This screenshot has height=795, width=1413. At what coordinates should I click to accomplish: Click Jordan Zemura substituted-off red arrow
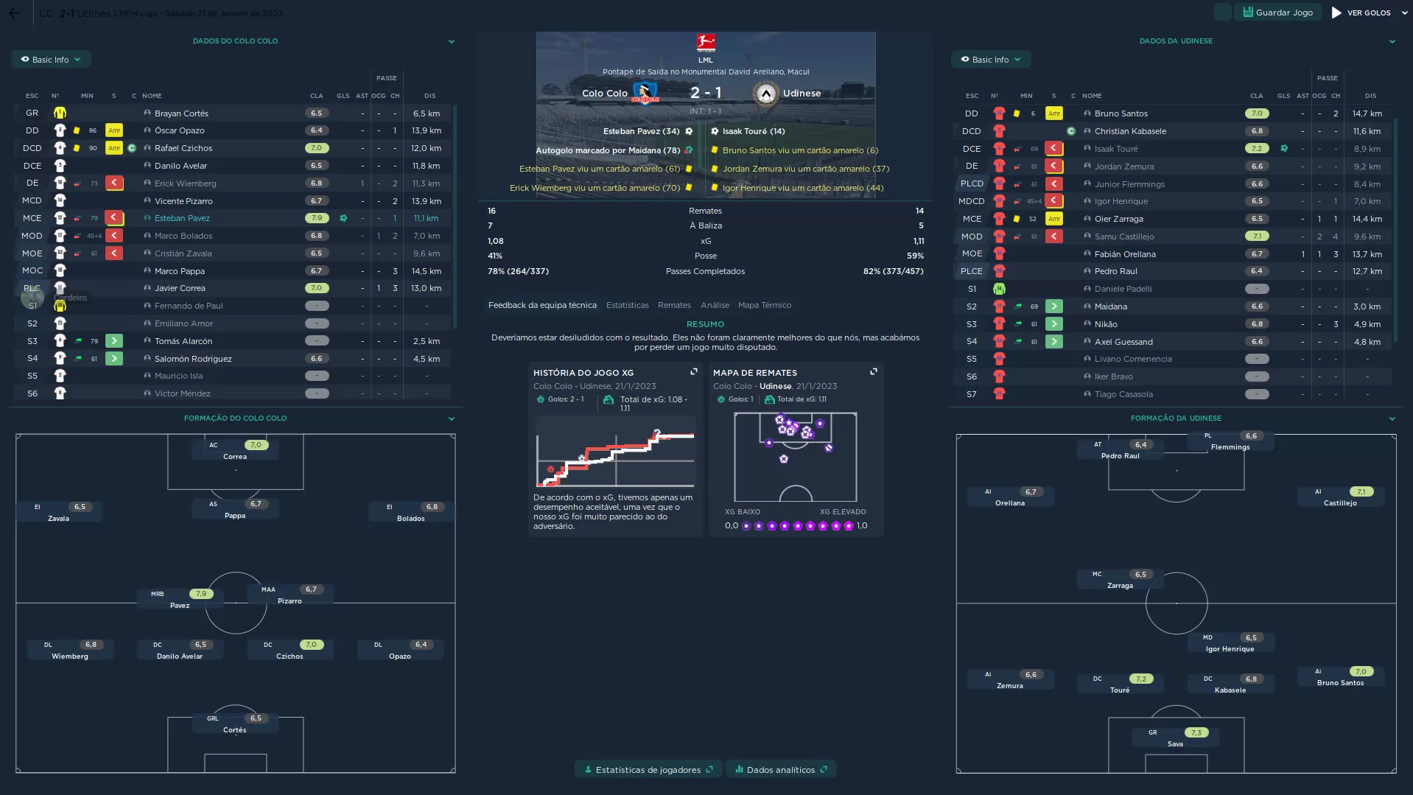(x=1054, y=167)
